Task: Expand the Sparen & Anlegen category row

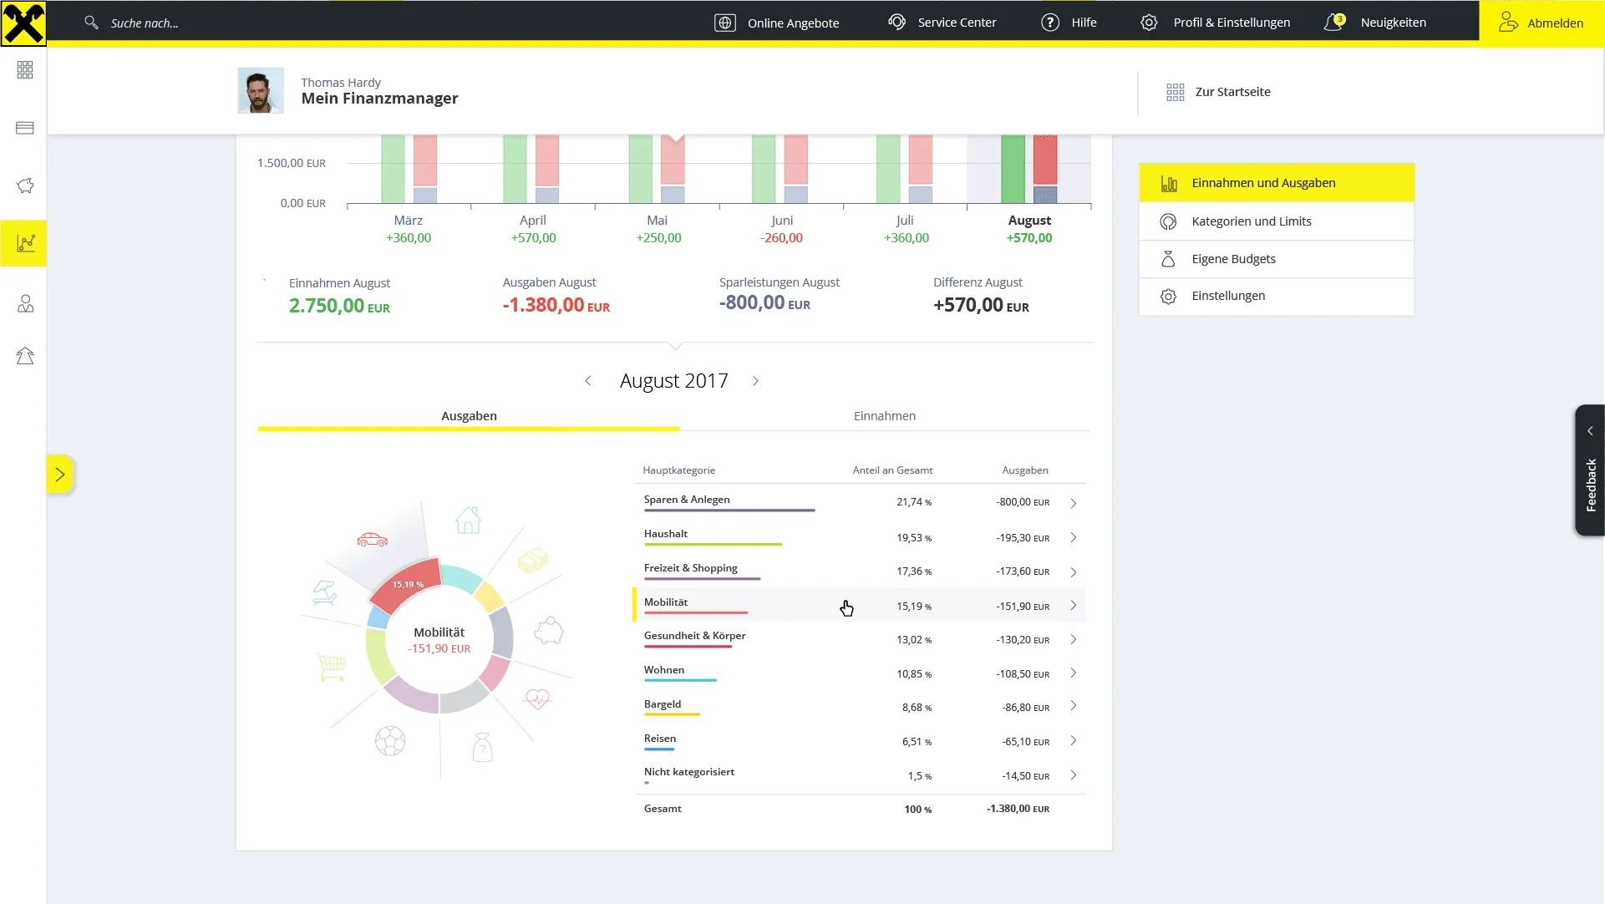Action: [x=1073, y=503]
